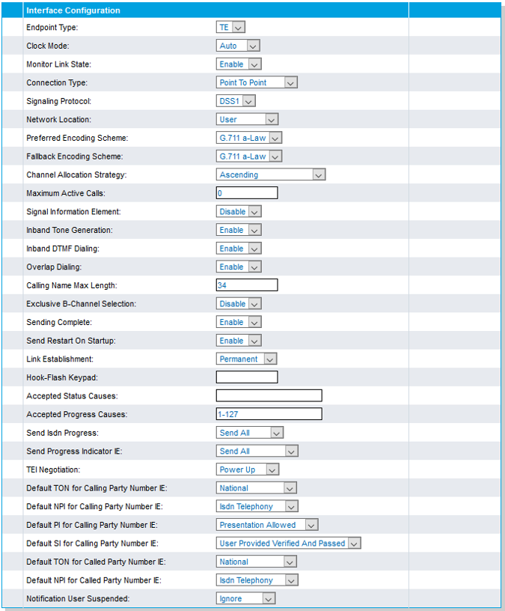The width and height of the screenshot is (505, 611).
Task: Click the Hook-Flash Keypad text field
Action: 247,377
